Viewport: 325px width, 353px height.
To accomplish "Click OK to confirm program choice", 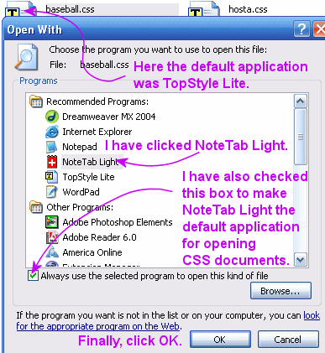I will (x=220, y=340).
